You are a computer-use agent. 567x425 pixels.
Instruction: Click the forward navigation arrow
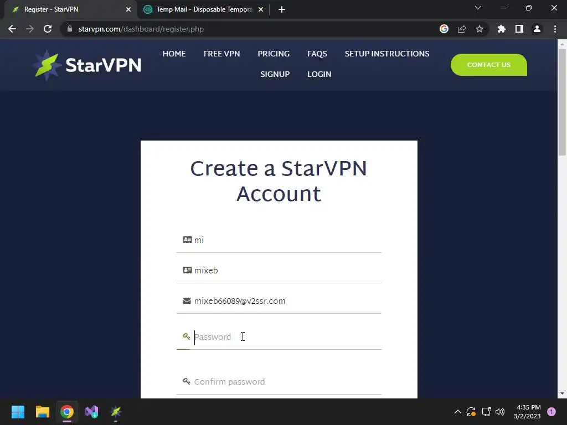(x=30, y=29)
